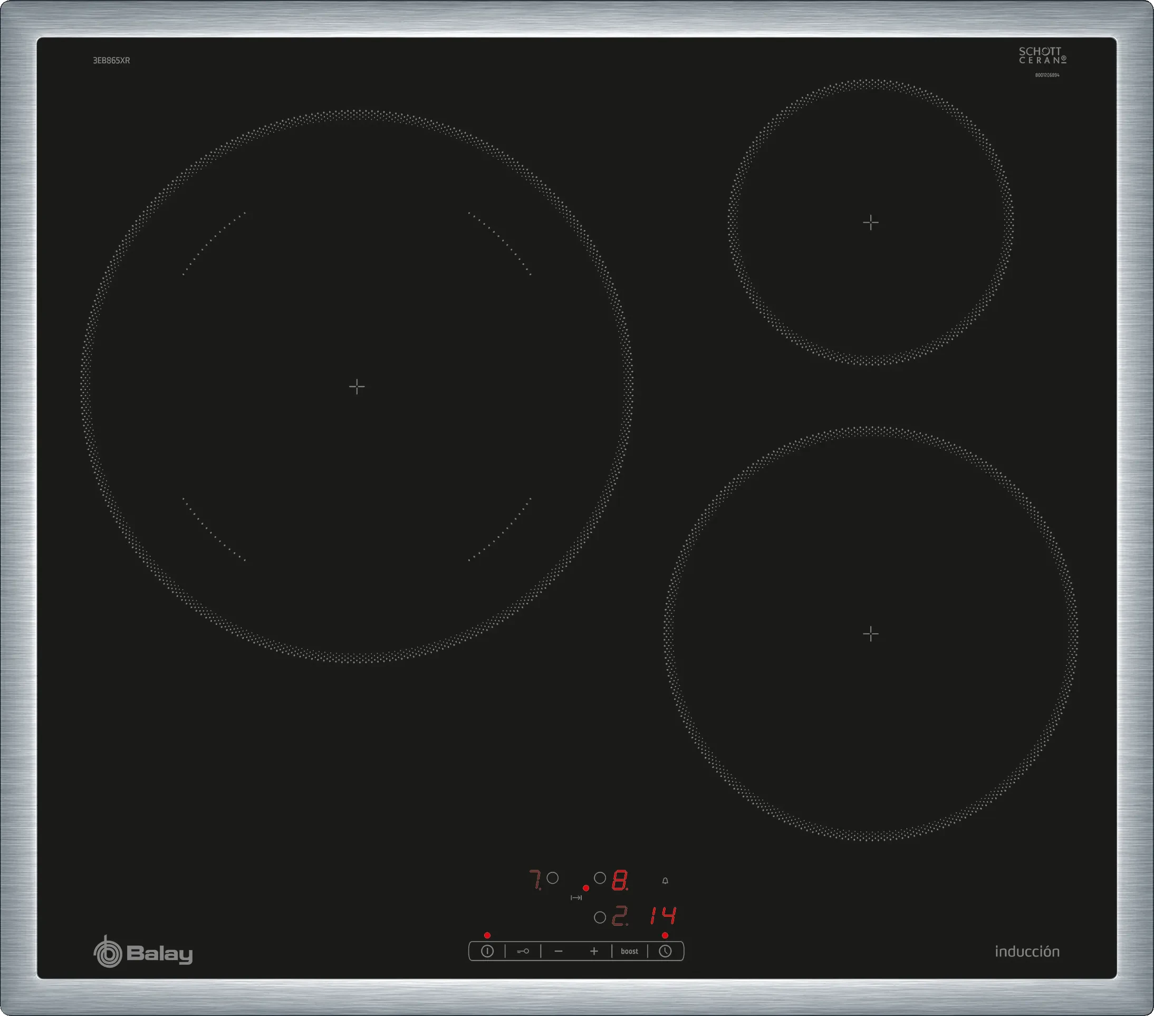Tap the red digit 8 display
Screen dimensions: 1154x1016
coord(620,880)
